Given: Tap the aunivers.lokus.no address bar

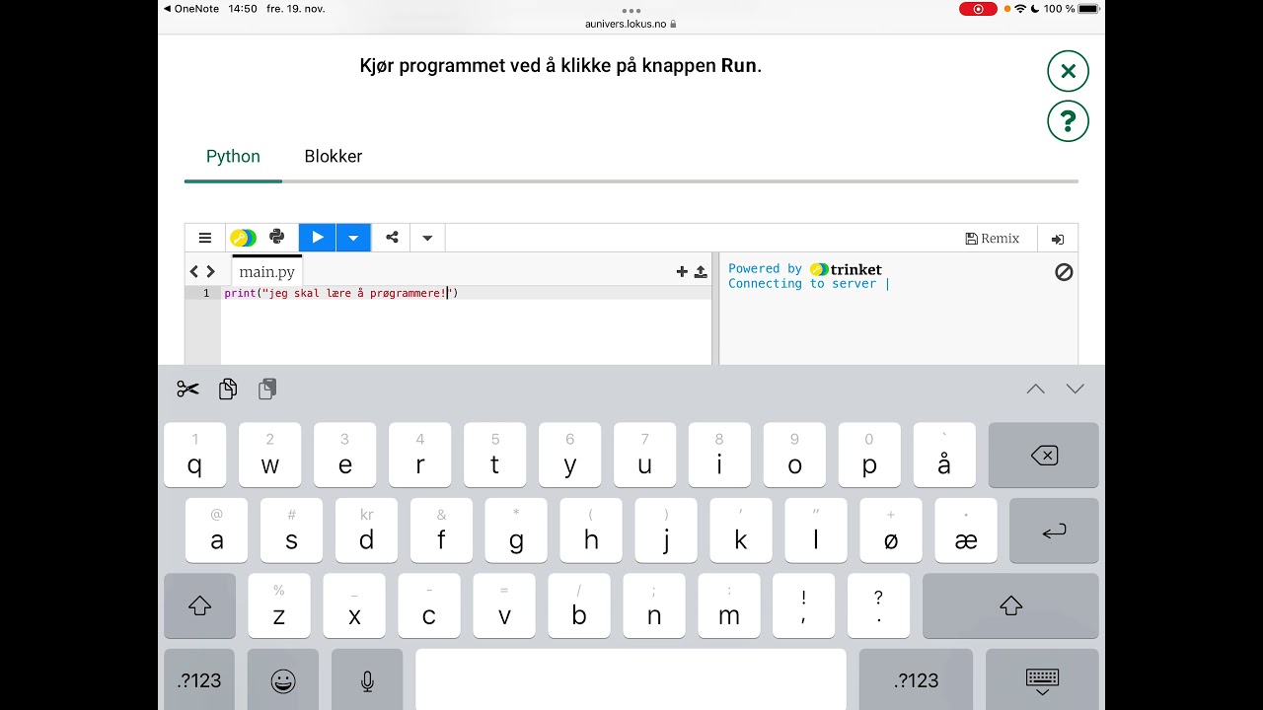Looking at the screenshot, I should pyautogui.click(x=631, y=24).
